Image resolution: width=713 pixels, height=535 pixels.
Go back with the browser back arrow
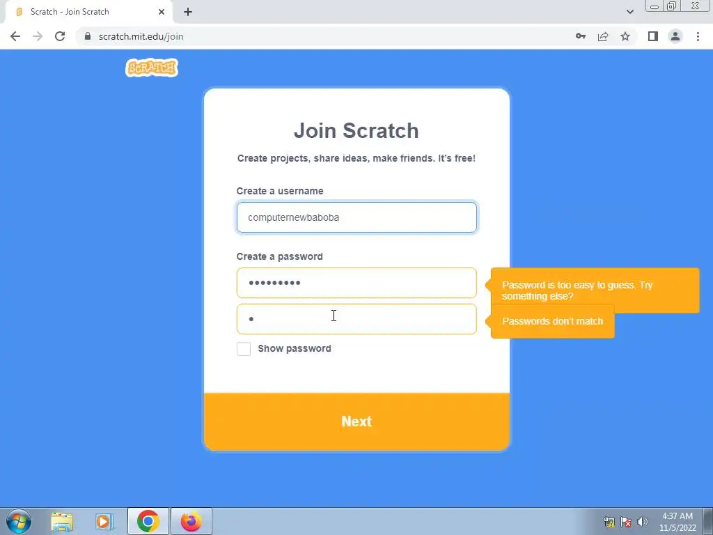tap(15, 36)
